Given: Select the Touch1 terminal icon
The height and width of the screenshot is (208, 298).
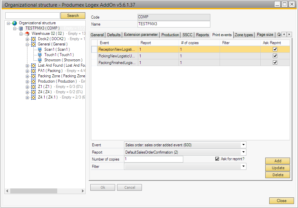Looking at the screenshot, I should point(40,55).
